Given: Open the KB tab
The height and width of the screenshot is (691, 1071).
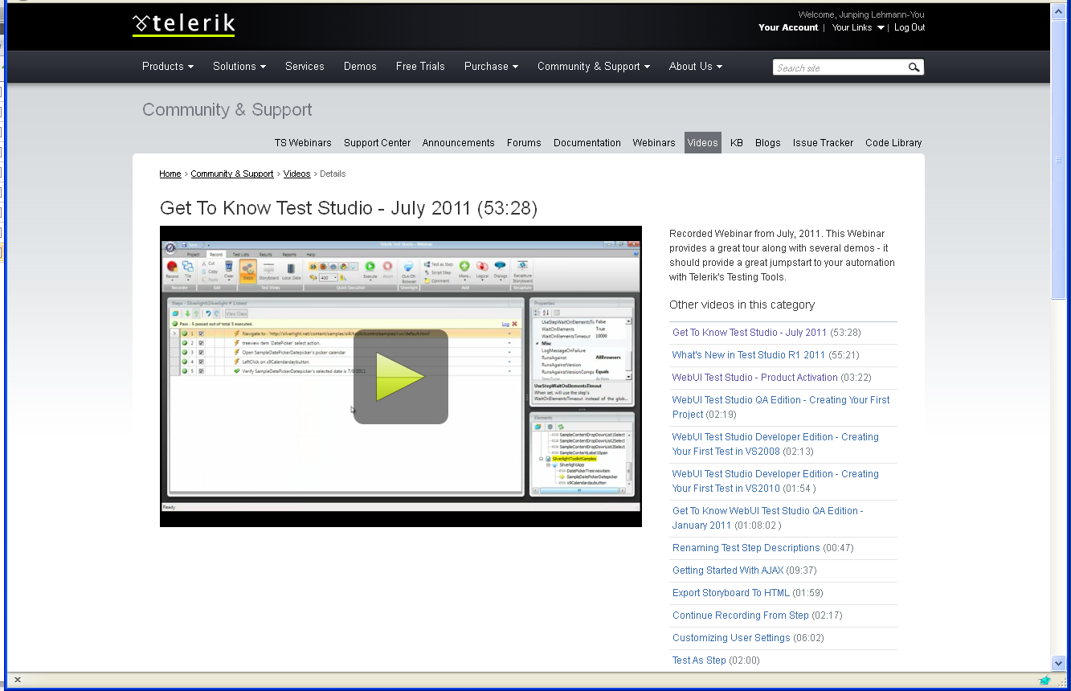Looking at the screenshot, I should click(737, 143).
